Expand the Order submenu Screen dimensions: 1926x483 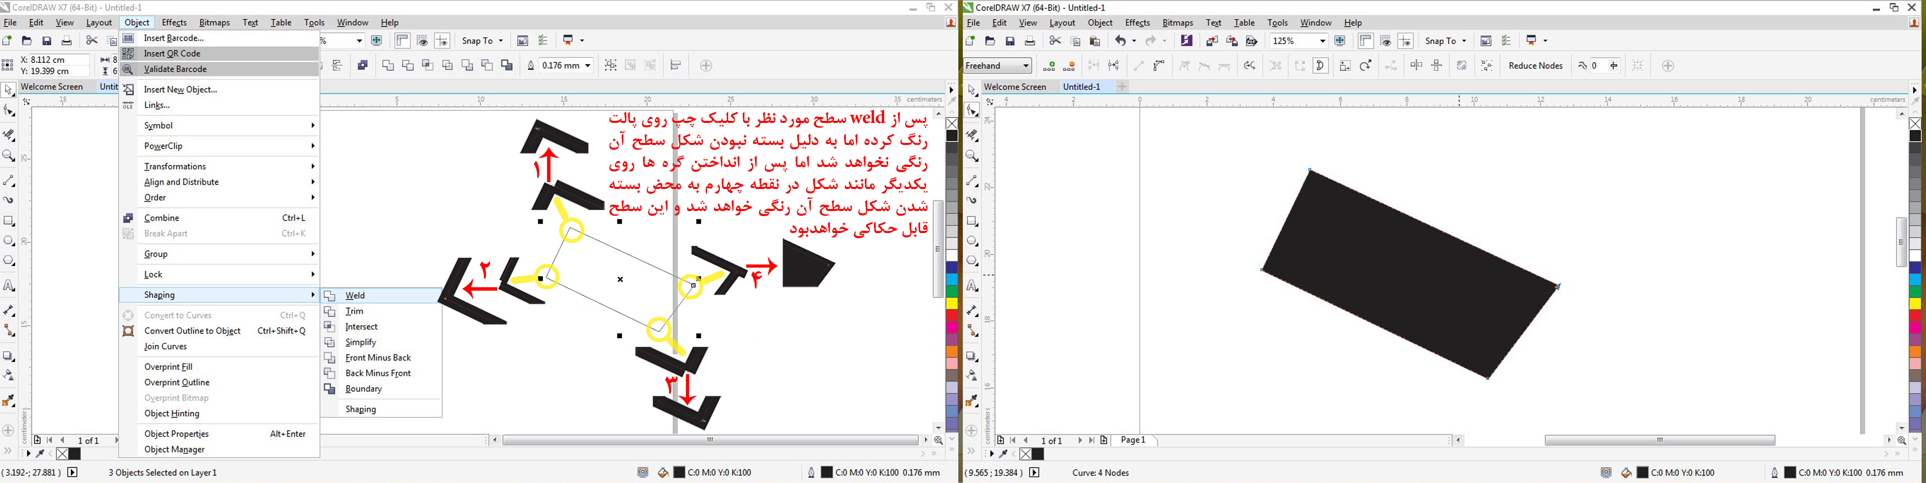tap(219, 198)
